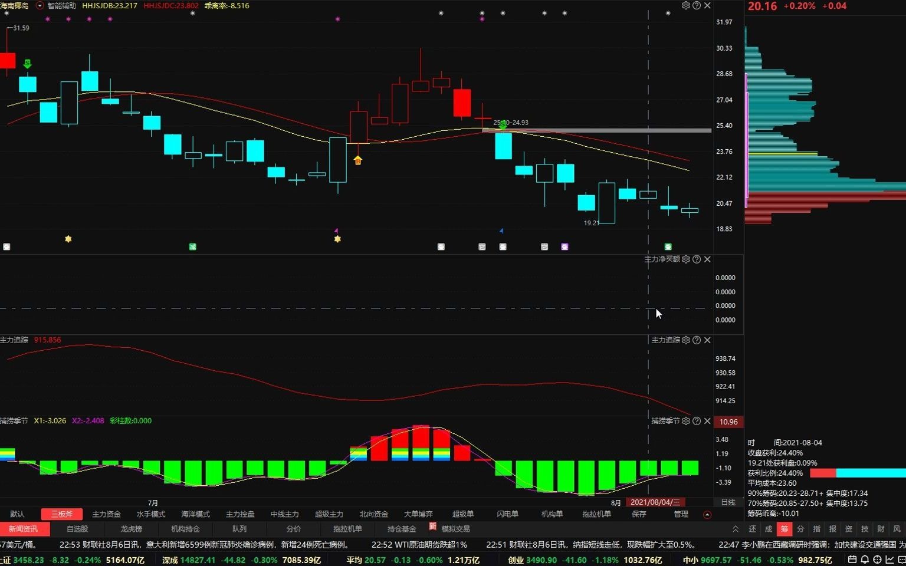
Task: Open help for 捕捞季节 indicator
Action: (697, 421)
